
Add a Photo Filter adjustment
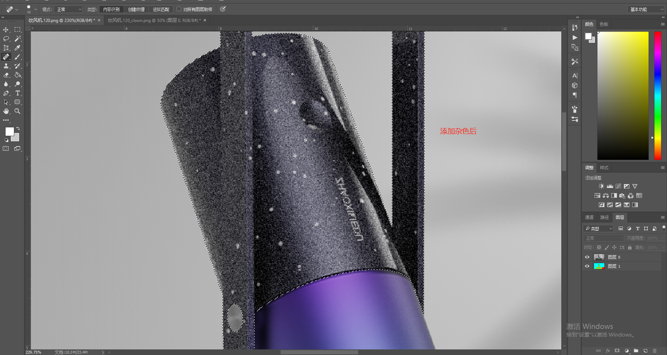622,196
